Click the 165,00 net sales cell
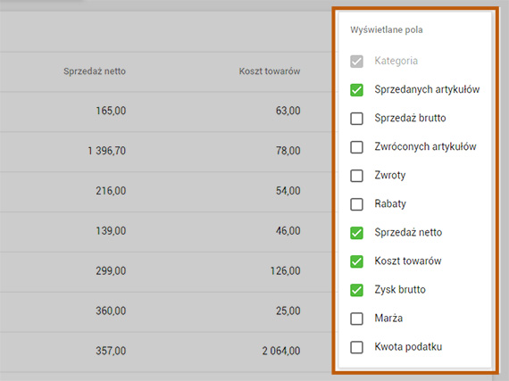509x381 pixels. point(111,111)
